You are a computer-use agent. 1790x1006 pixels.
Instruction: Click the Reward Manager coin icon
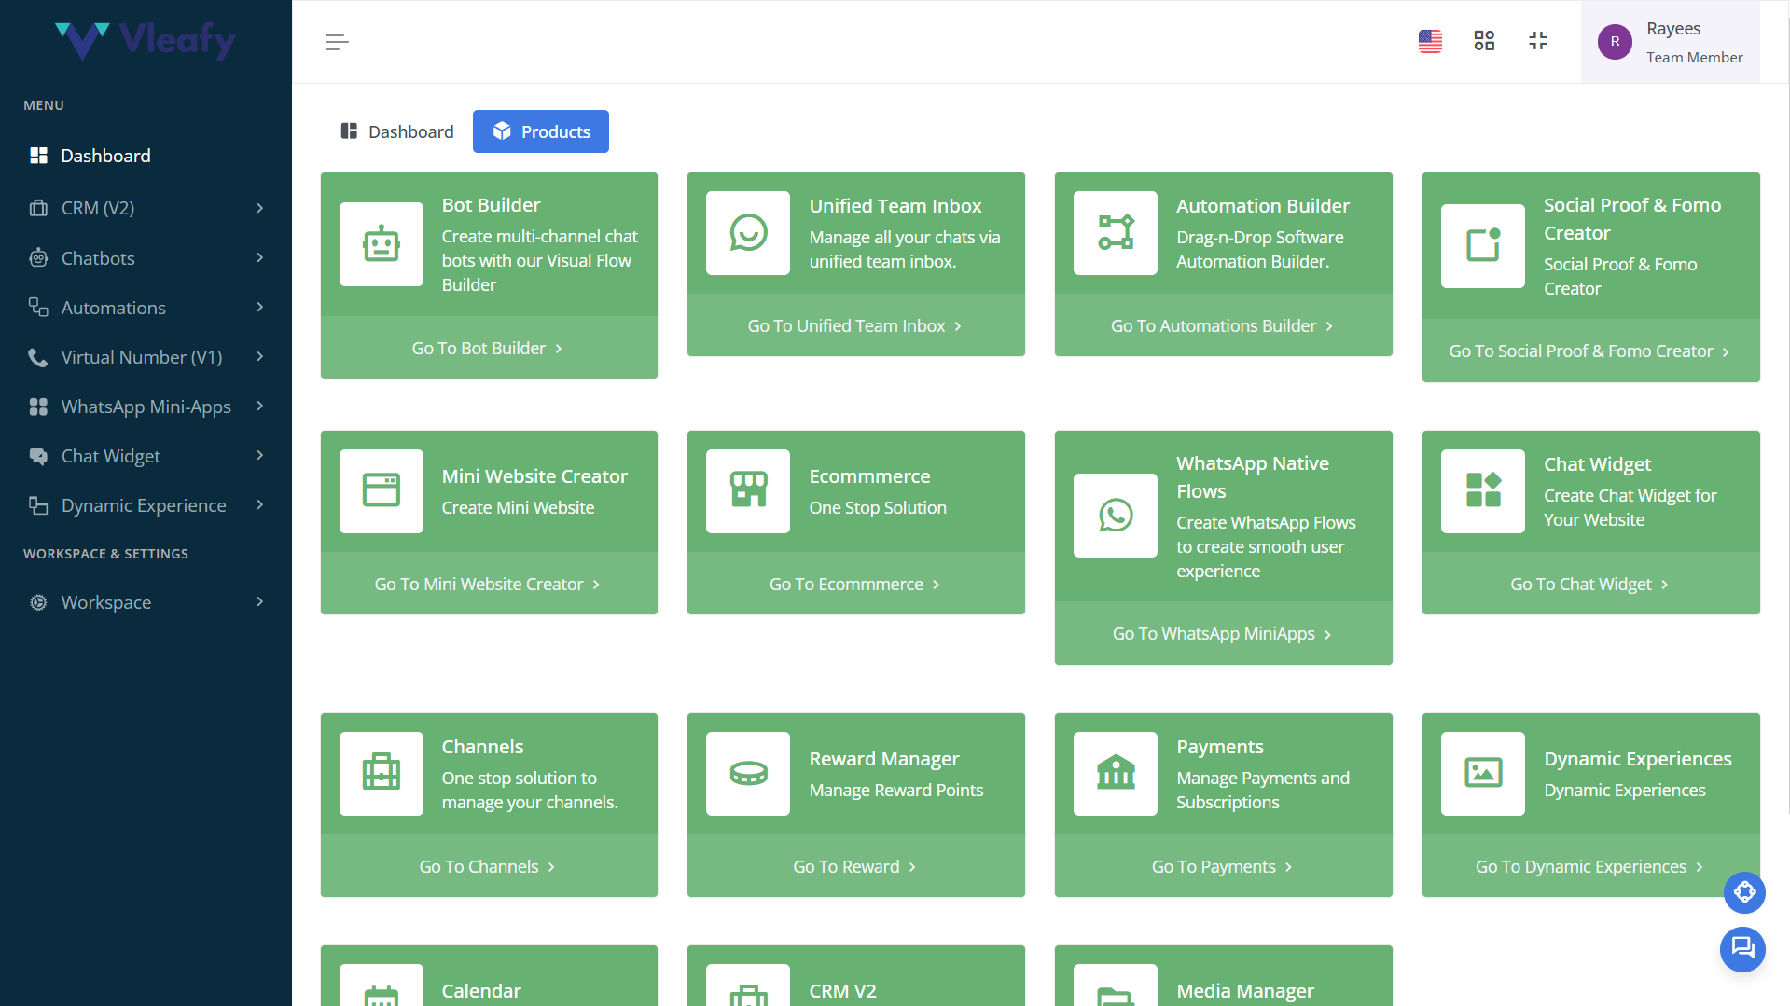coord(748,773)
